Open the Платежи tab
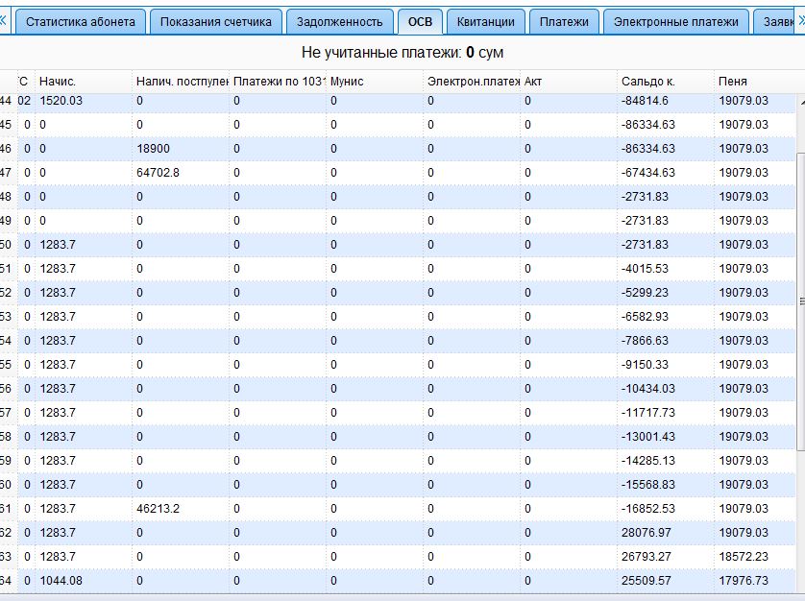The height and width of the screenshot is (601, 805). point(564,21)
